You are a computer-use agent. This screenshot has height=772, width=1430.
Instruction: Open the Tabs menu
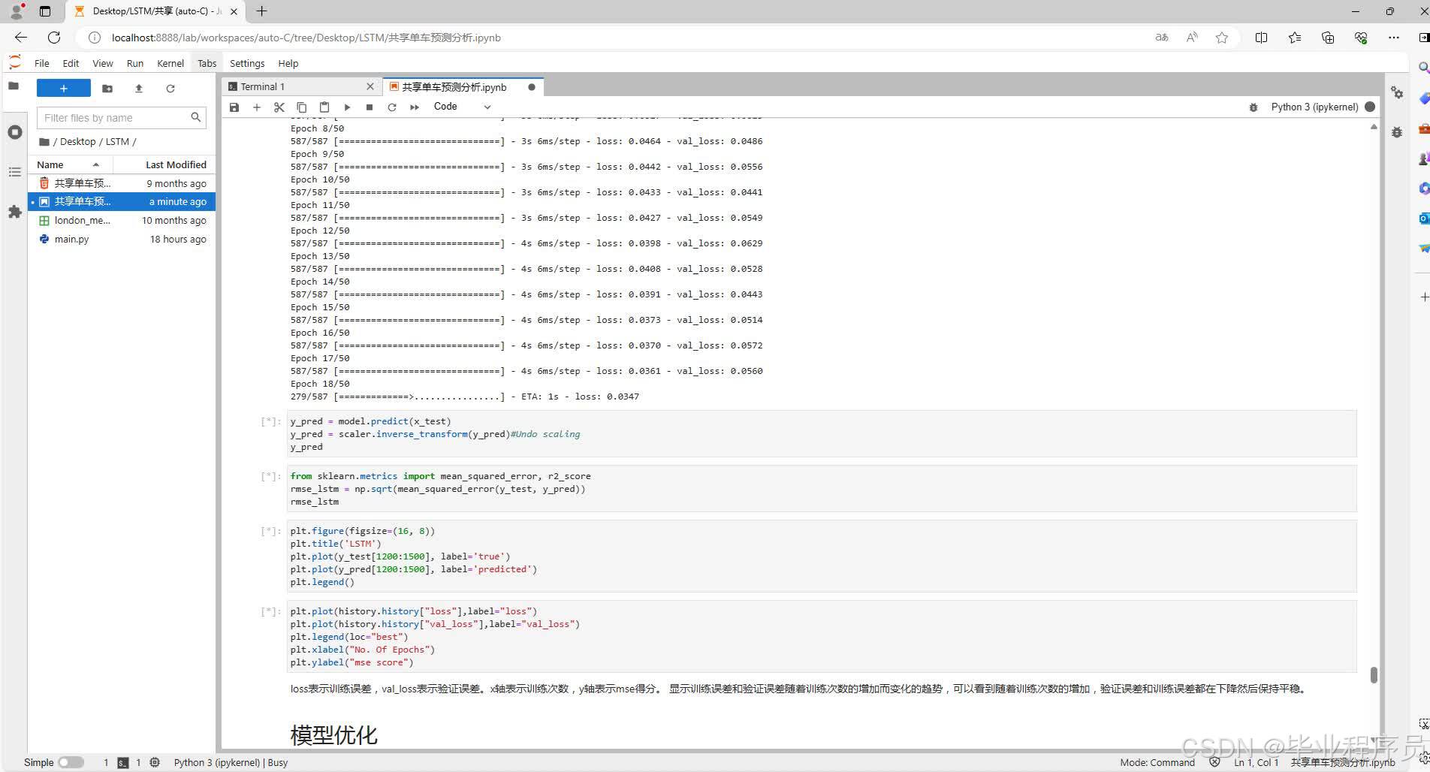[x=207, y=63]
